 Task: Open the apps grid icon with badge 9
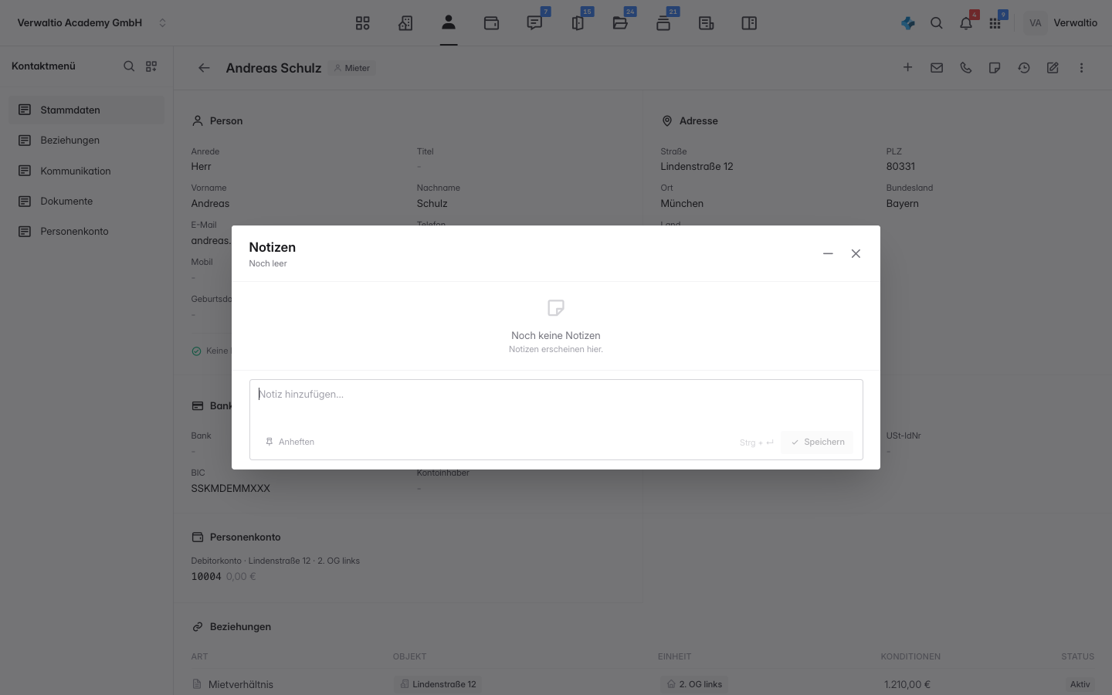(x=995, y=23)
